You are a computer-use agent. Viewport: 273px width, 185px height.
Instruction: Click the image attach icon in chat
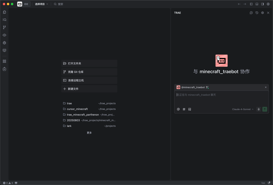(x=190, y=109)
